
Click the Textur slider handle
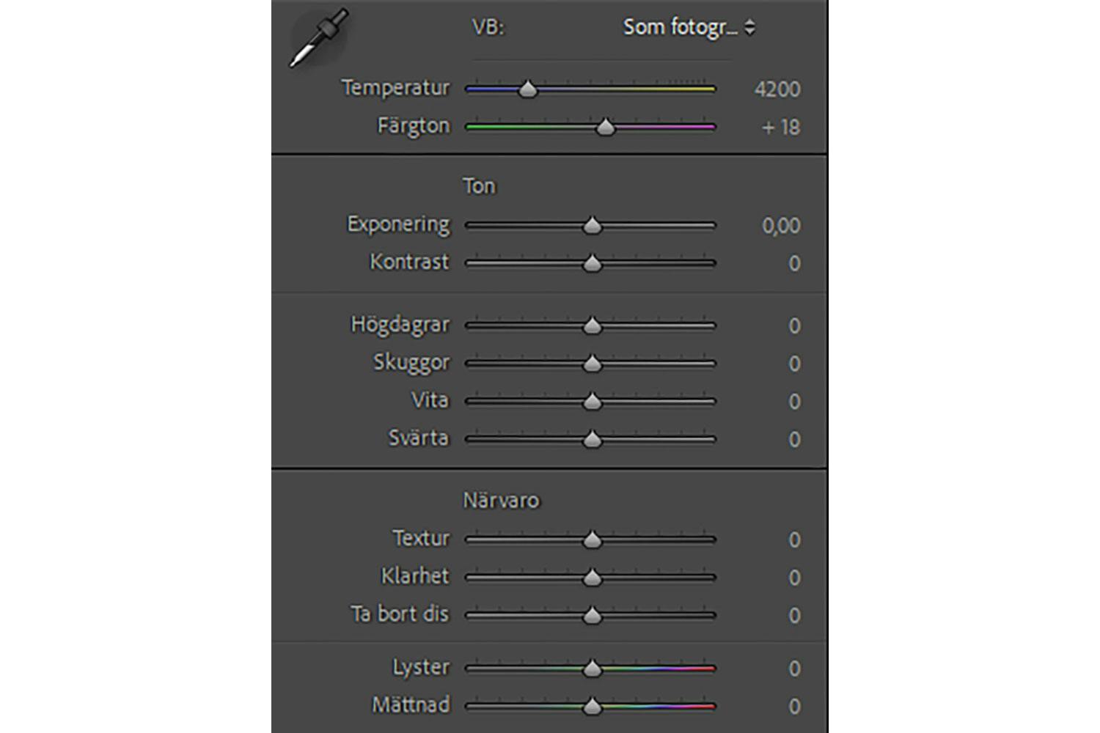[x=592, y=540]
